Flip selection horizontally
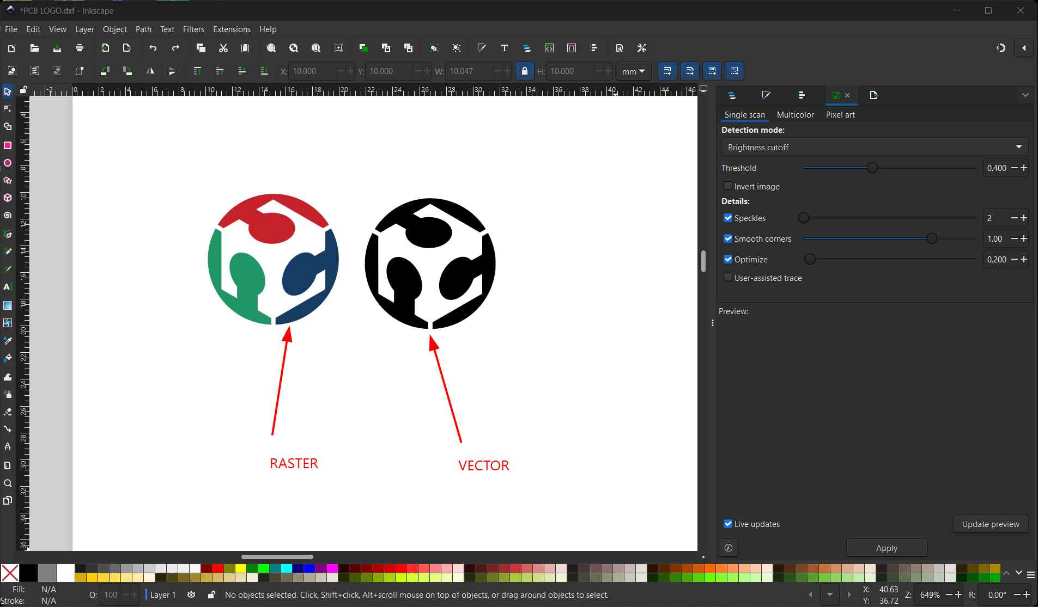 tap(150, 71)
